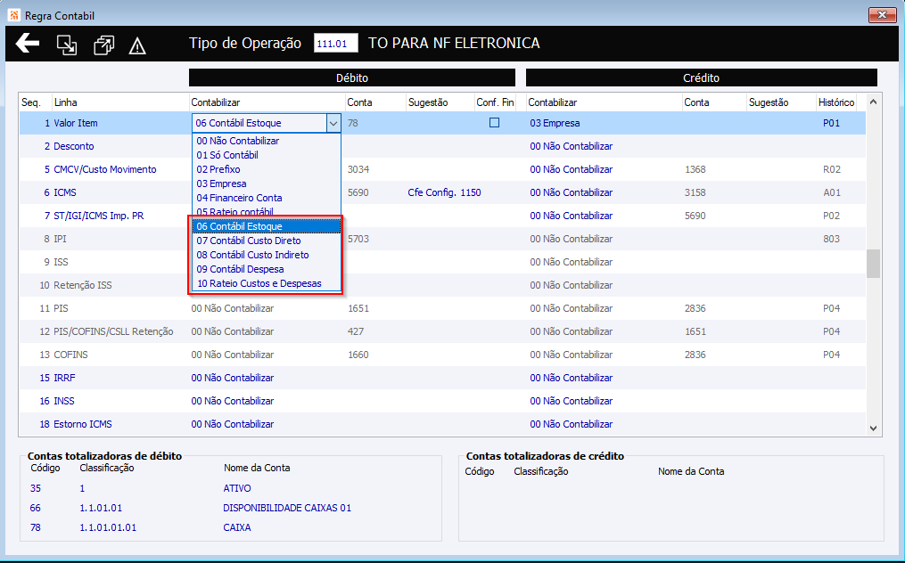The width and height of the screenshot is (905, 563).
Task: Click credit cell 03 Empresa
Action: (x=555, y=123)
